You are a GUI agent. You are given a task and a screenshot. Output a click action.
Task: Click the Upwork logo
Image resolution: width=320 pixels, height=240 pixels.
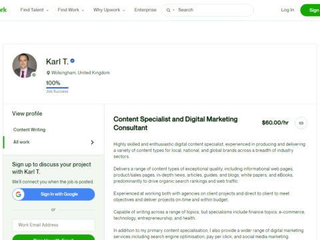[3, 10]
